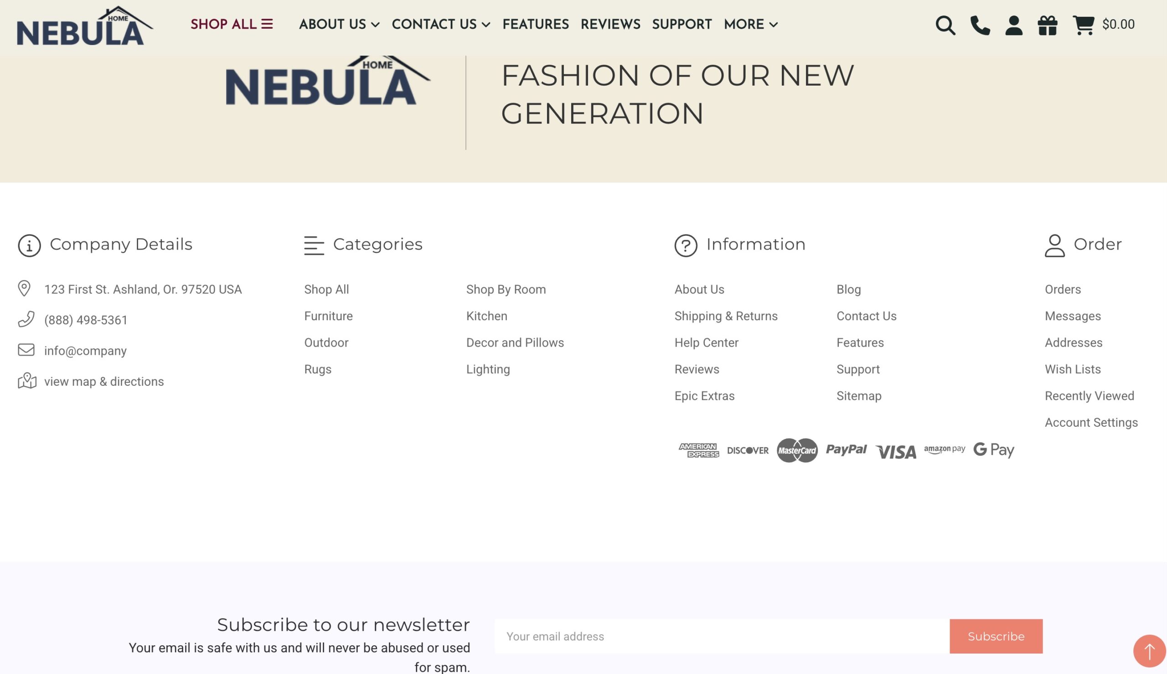The image size is (1167, 674).
Task: Open the Reviews navigation item
Action: tap(610, 25)
